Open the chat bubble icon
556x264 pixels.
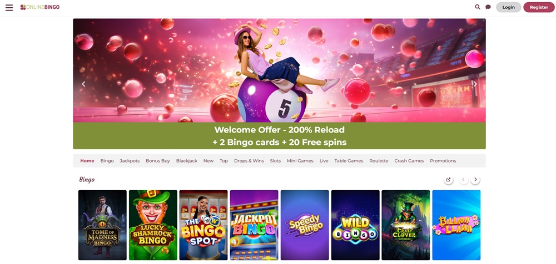(488, 7)
